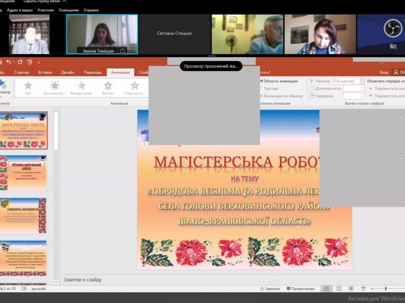Image resolution: width=405 pixels, height=303 pixels.
Task: Open the 'Триггер' dropdown
Action: pyautogui.click(x=272, y=88)
